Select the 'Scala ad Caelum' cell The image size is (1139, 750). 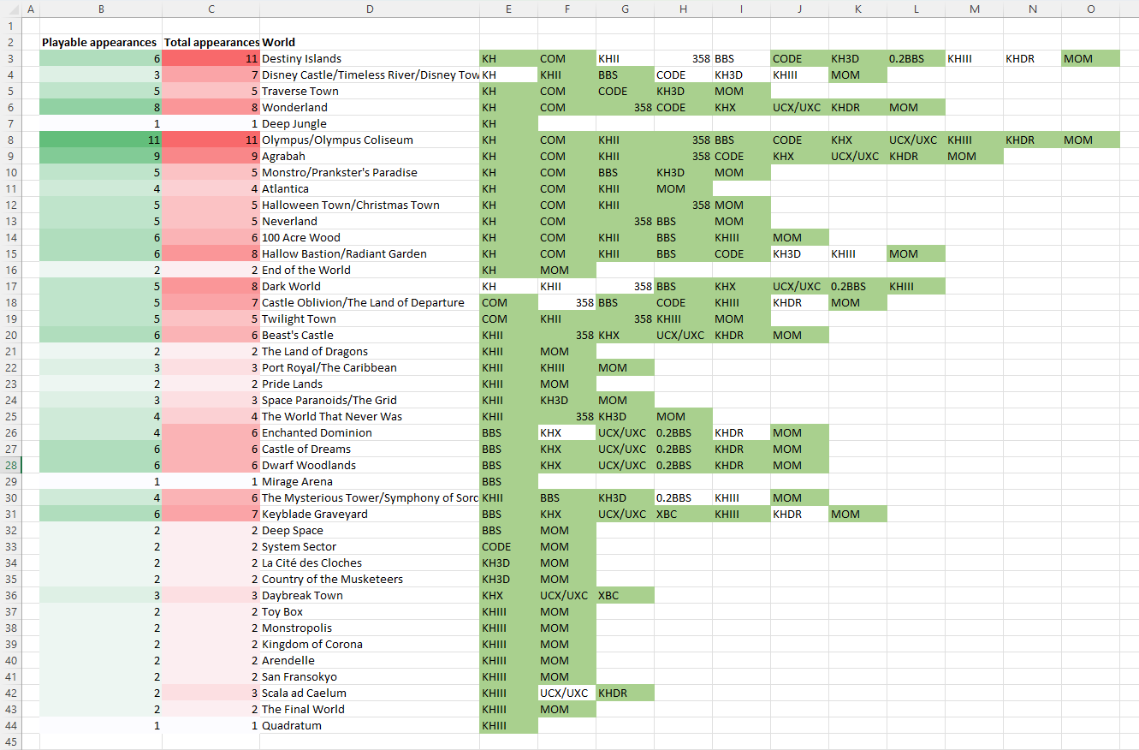(370, 693)
